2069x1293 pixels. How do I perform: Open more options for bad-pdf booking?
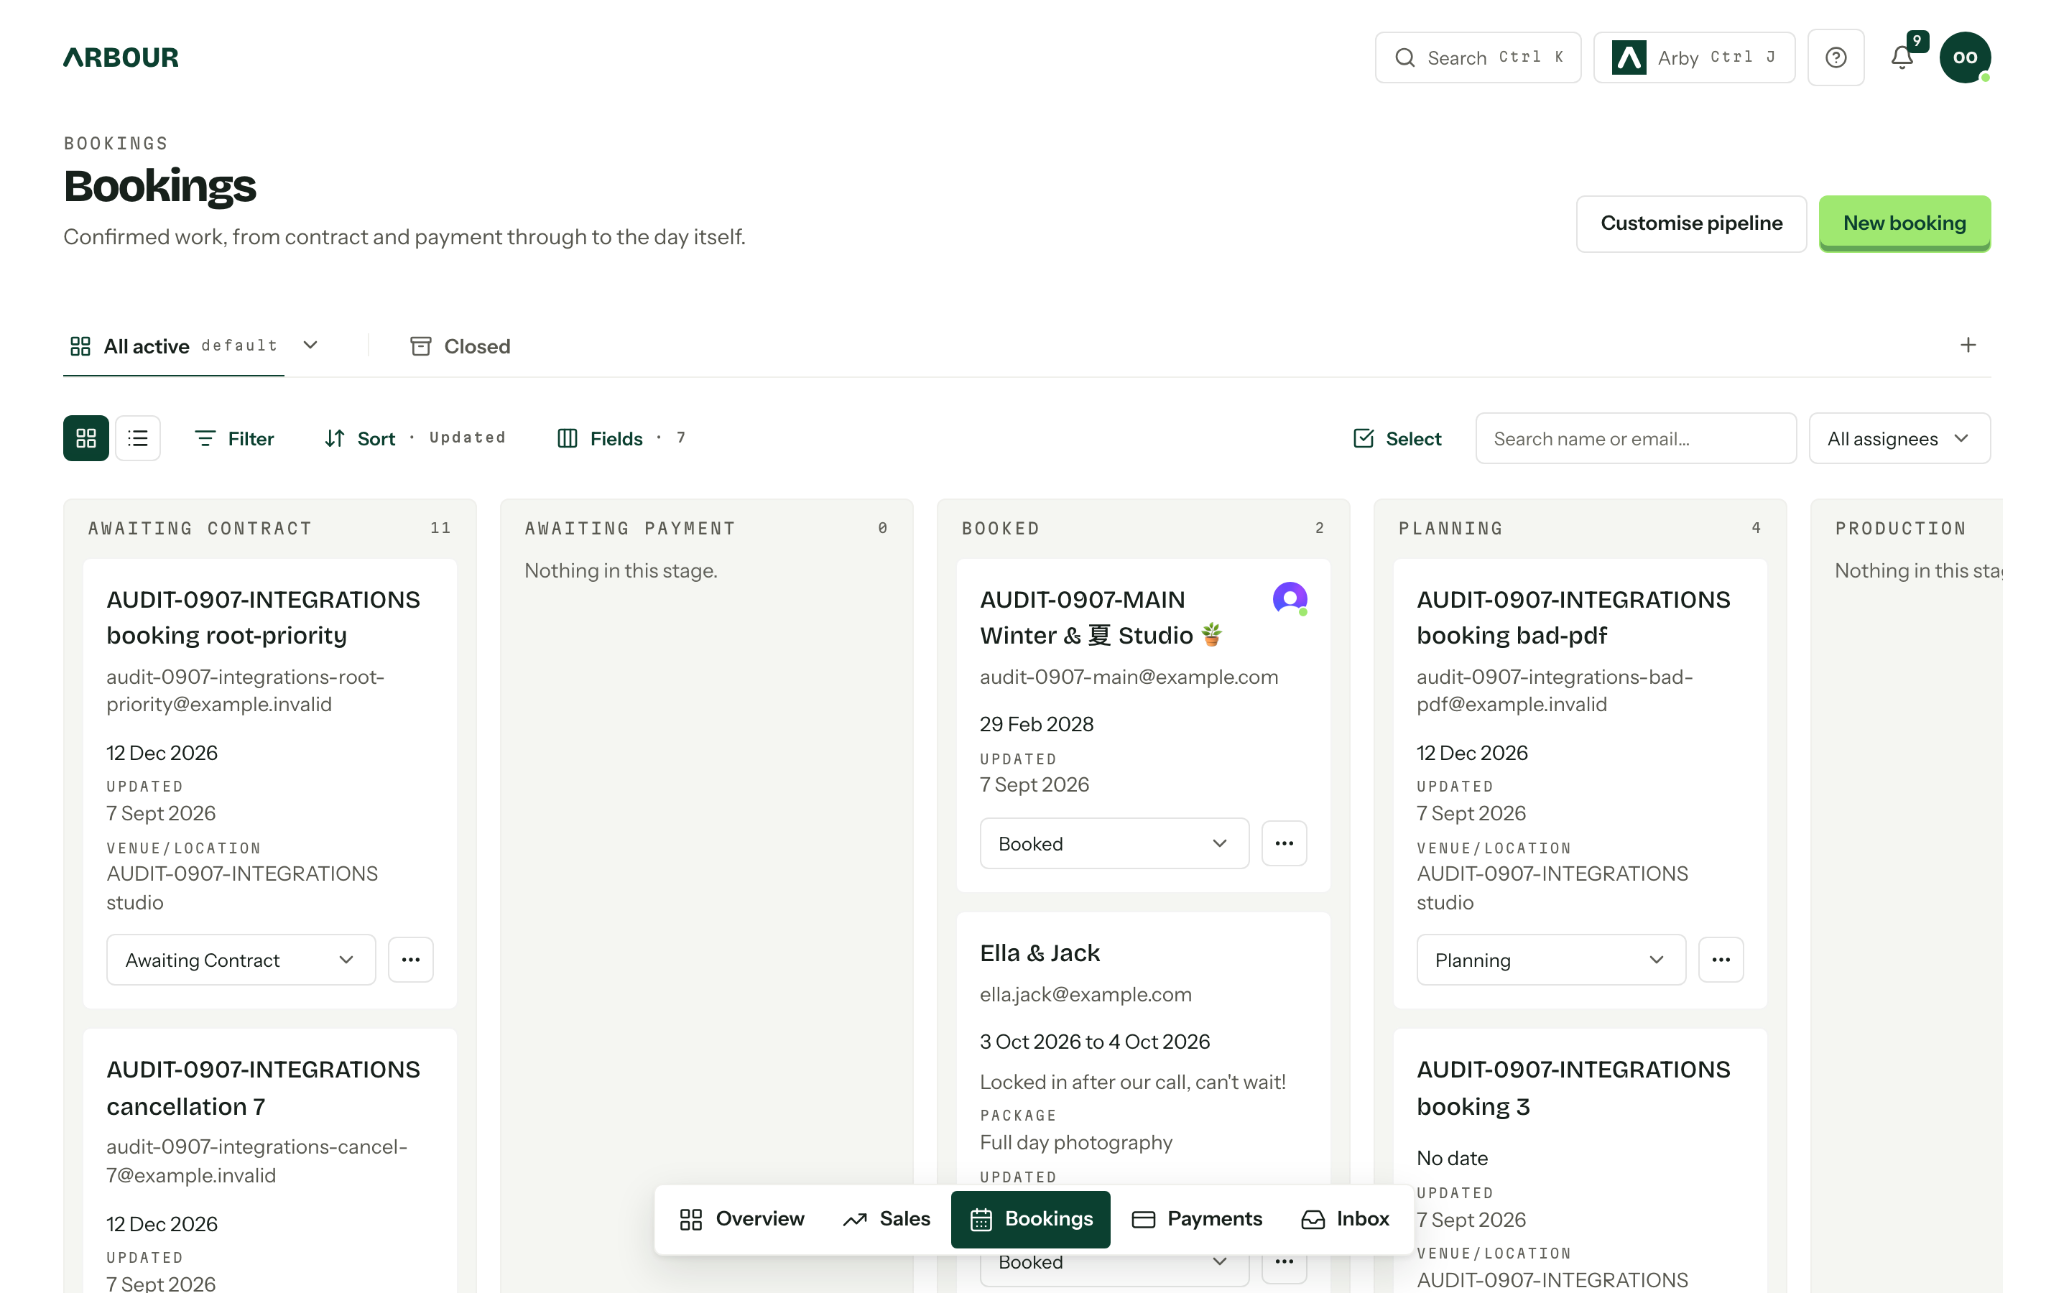point(1721,960)
